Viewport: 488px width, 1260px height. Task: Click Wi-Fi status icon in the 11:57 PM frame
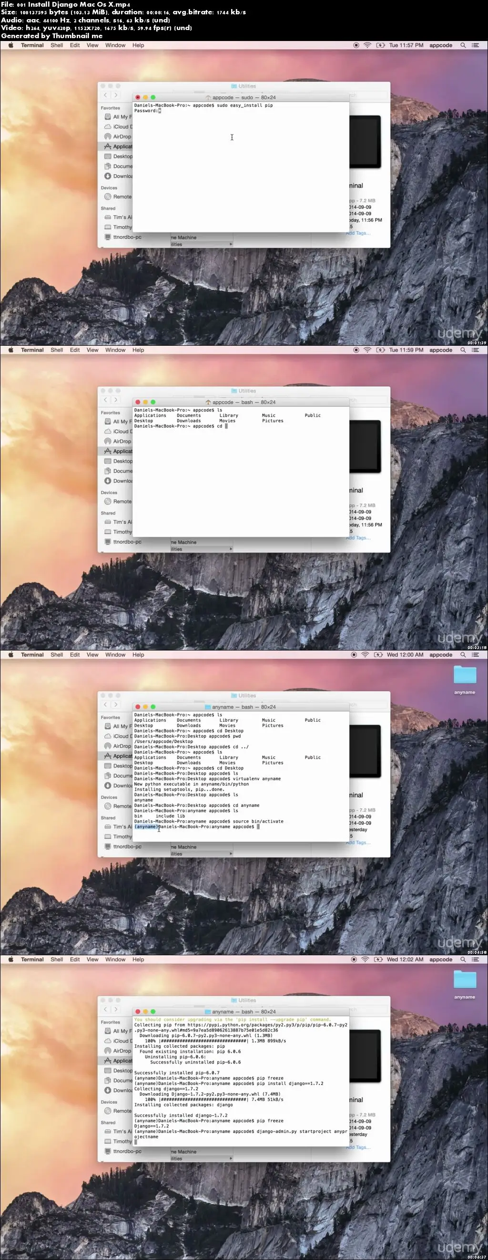point(367,45)
